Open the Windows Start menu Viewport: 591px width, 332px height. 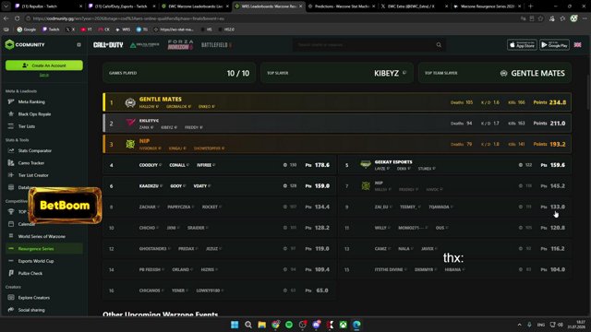click(235, 325)
